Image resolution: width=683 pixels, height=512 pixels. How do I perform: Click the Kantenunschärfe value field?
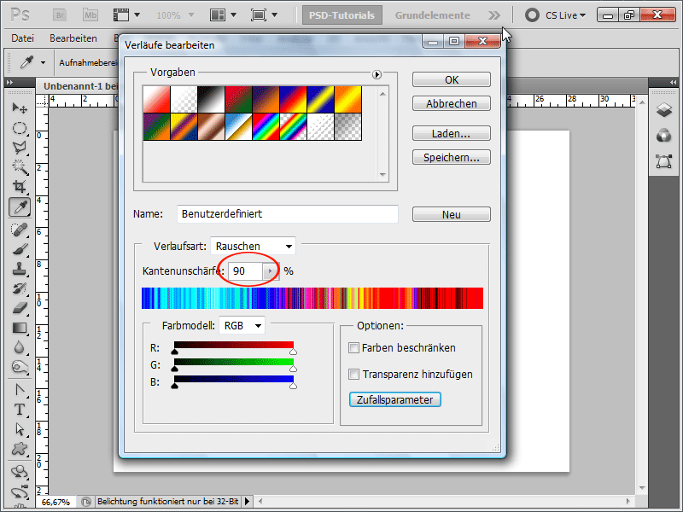tap(245, 271)
